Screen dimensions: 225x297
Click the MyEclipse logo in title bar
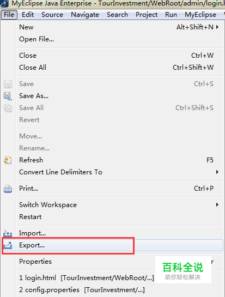4,3
